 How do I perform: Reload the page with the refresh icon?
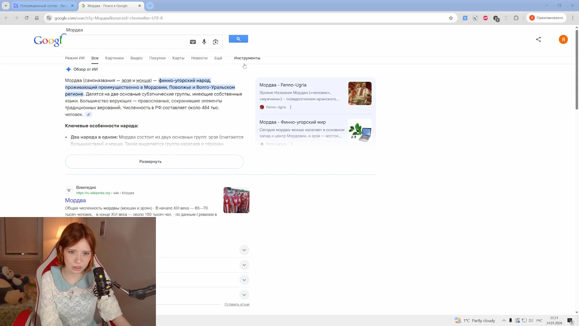(x=27, y=18)
